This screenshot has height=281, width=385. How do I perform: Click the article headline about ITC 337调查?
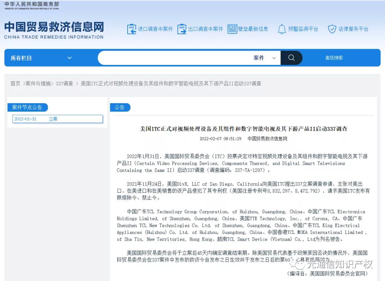tap(243, 129)
